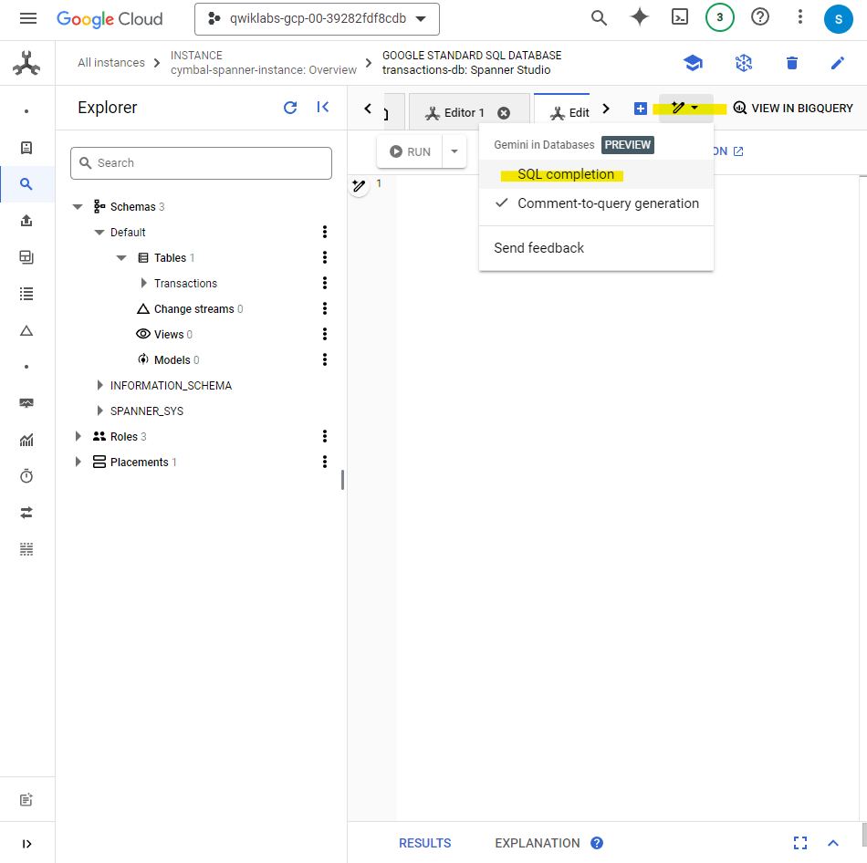
Task: Open the learn graduation cap icon
Action: click(693, 63)
